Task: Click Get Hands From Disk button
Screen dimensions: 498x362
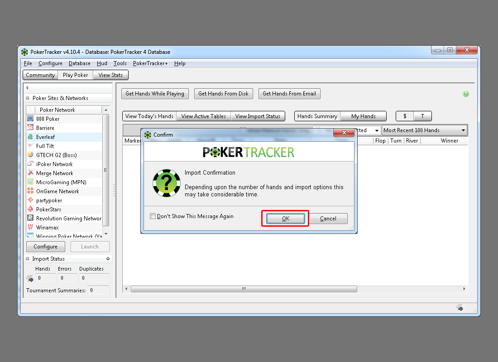Action: point(223,94)
